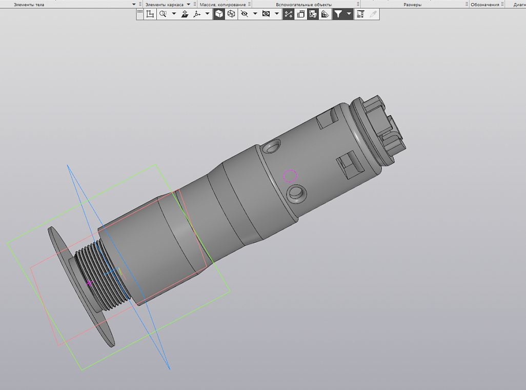Click the icon right of the filter dropdown

(x=360, y=14)
